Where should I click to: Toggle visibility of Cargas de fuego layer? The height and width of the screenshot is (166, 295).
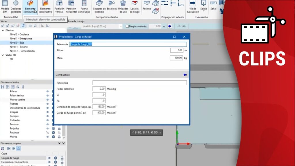(x=49, y=158)
